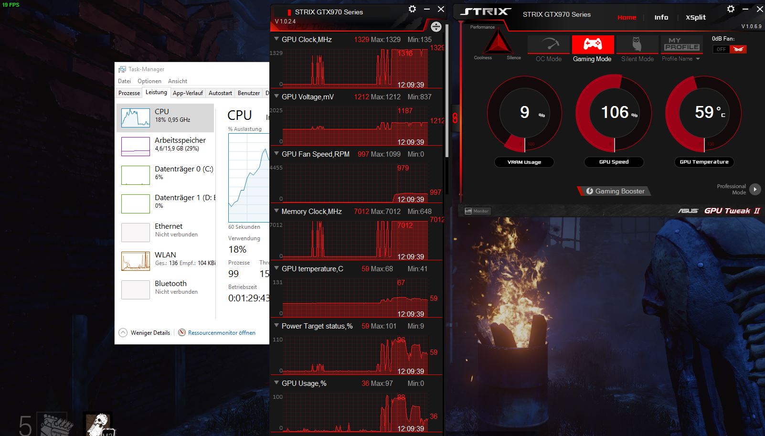Click the round move icon in monitor window
765x436 pixels.
[x=436, y=27]
